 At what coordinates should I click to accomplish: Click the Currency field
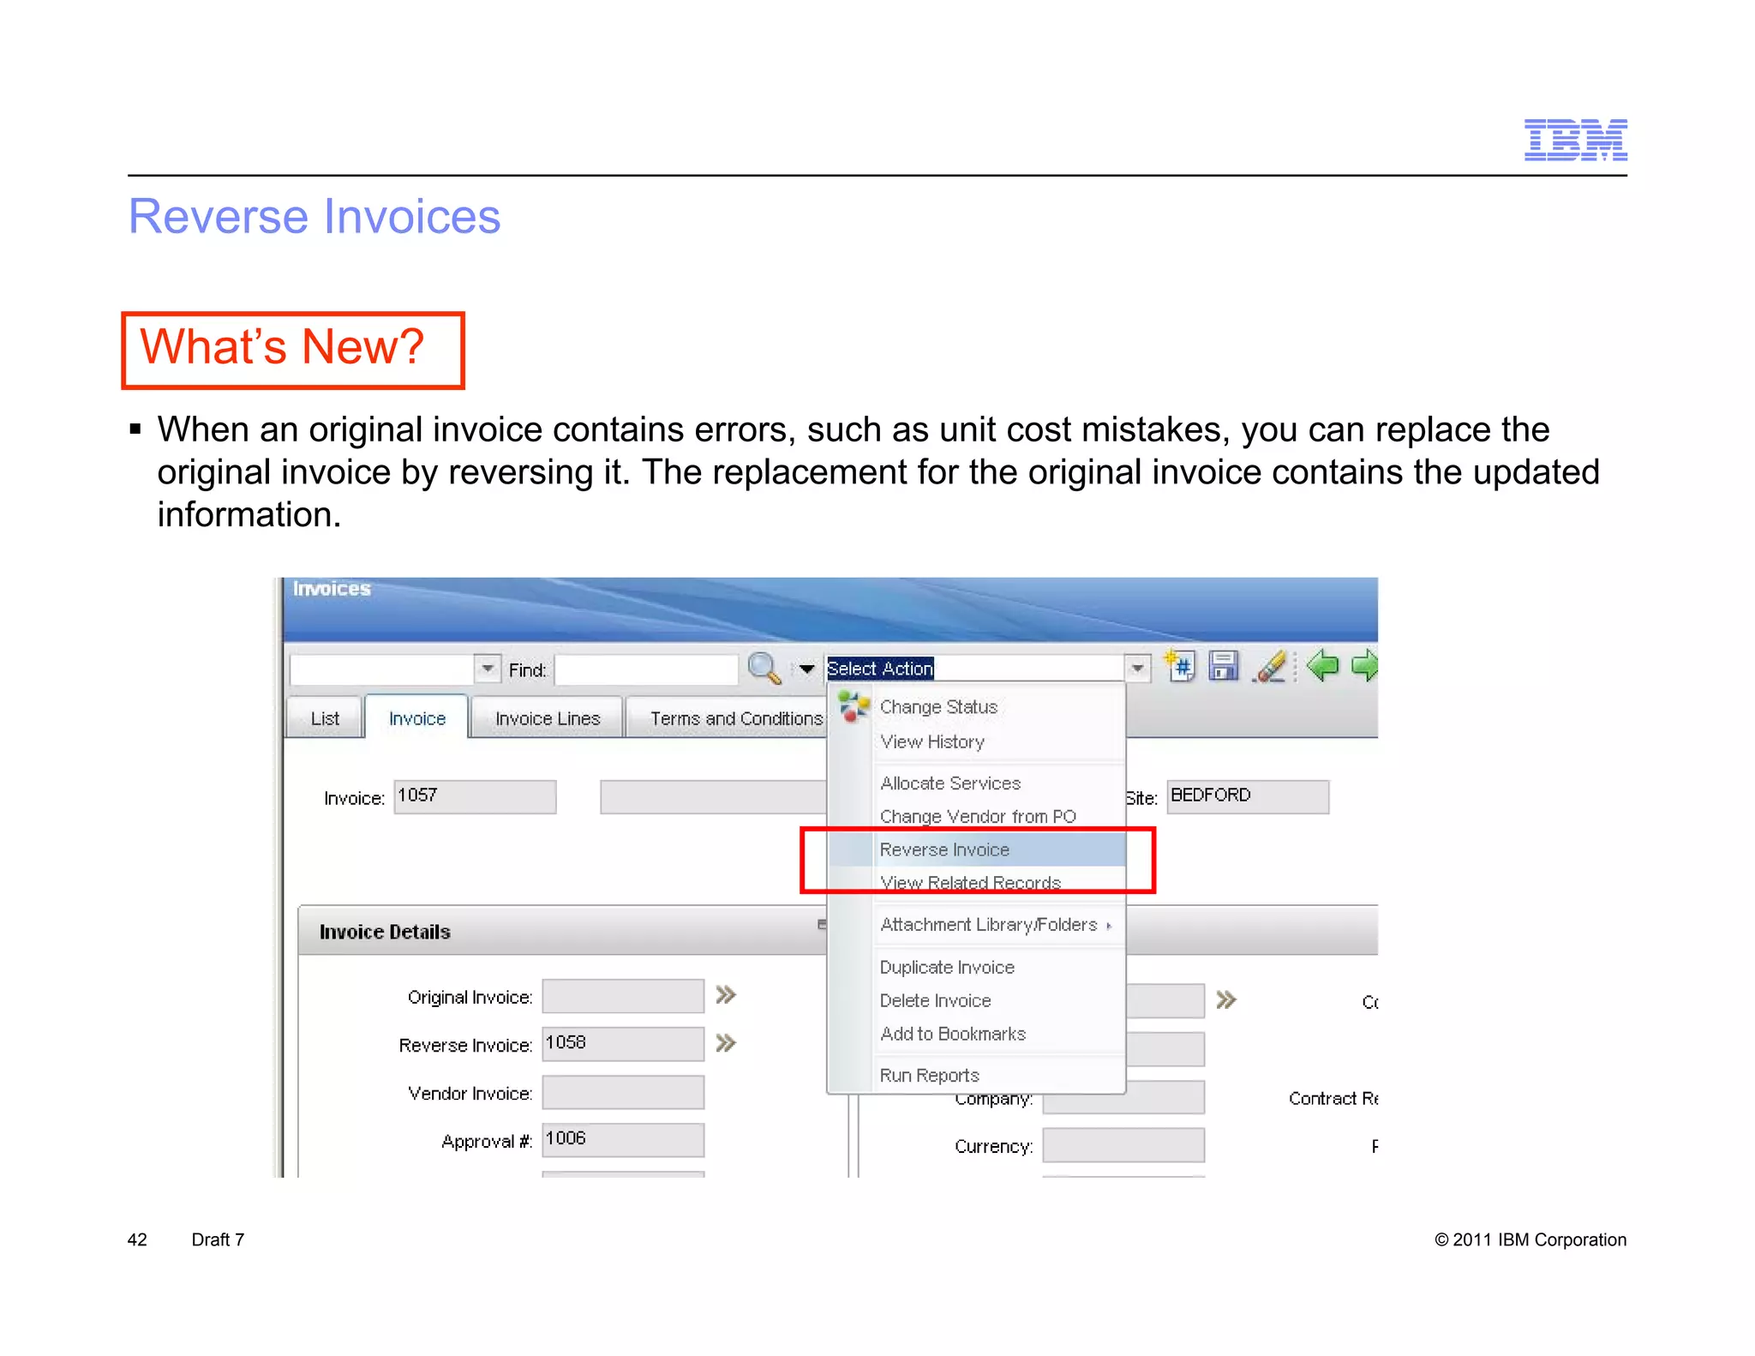click(1123, 1145)
